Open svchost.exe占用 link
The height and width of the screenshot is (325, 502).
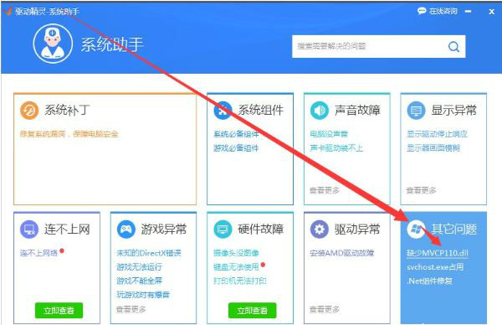coord(435,266)
